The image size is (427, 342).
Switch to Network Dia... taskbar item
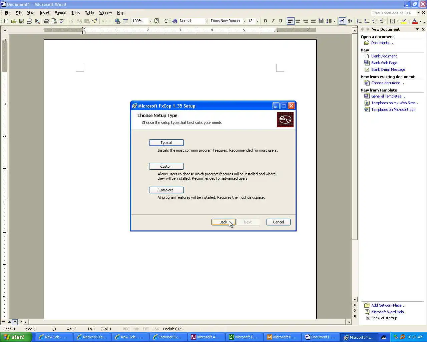click(91, 337)
